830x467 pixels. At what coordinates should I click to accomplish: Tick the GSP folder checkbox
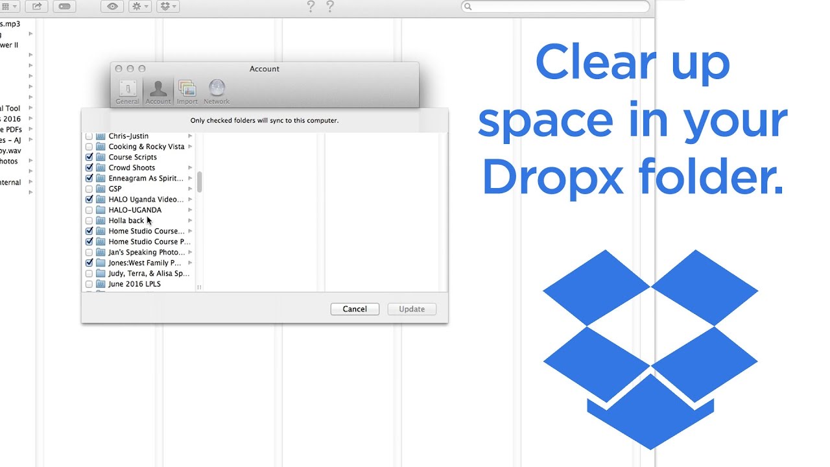89,189
